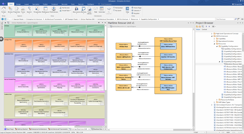
Task: Open the Help ribbon icon
Action: [127, 10]
